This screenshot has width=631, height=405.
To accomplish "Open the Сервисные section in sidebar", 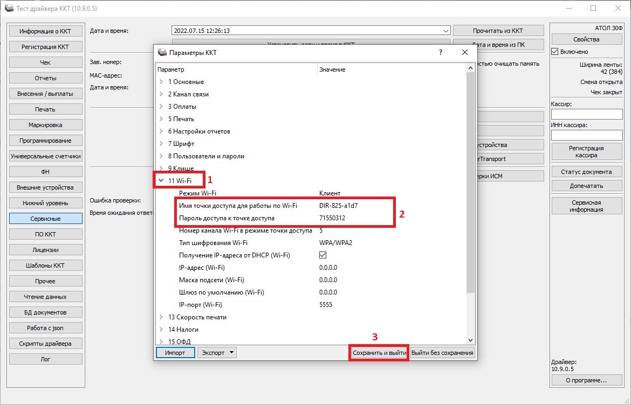I will tap(45, 219).
